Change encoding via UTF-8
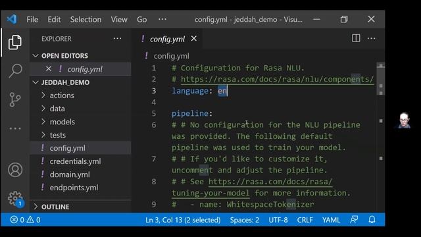The height and width of the screenshot is (237, 421). click(278, 220)
